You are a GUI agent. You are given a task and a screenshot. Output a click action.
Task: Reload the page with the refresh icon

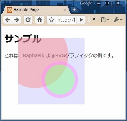tap(28, 20)
